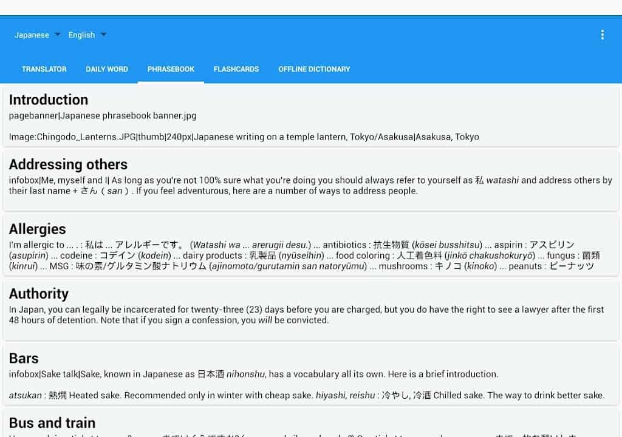Open the Bars phrasebook section

tap(311, 375)
